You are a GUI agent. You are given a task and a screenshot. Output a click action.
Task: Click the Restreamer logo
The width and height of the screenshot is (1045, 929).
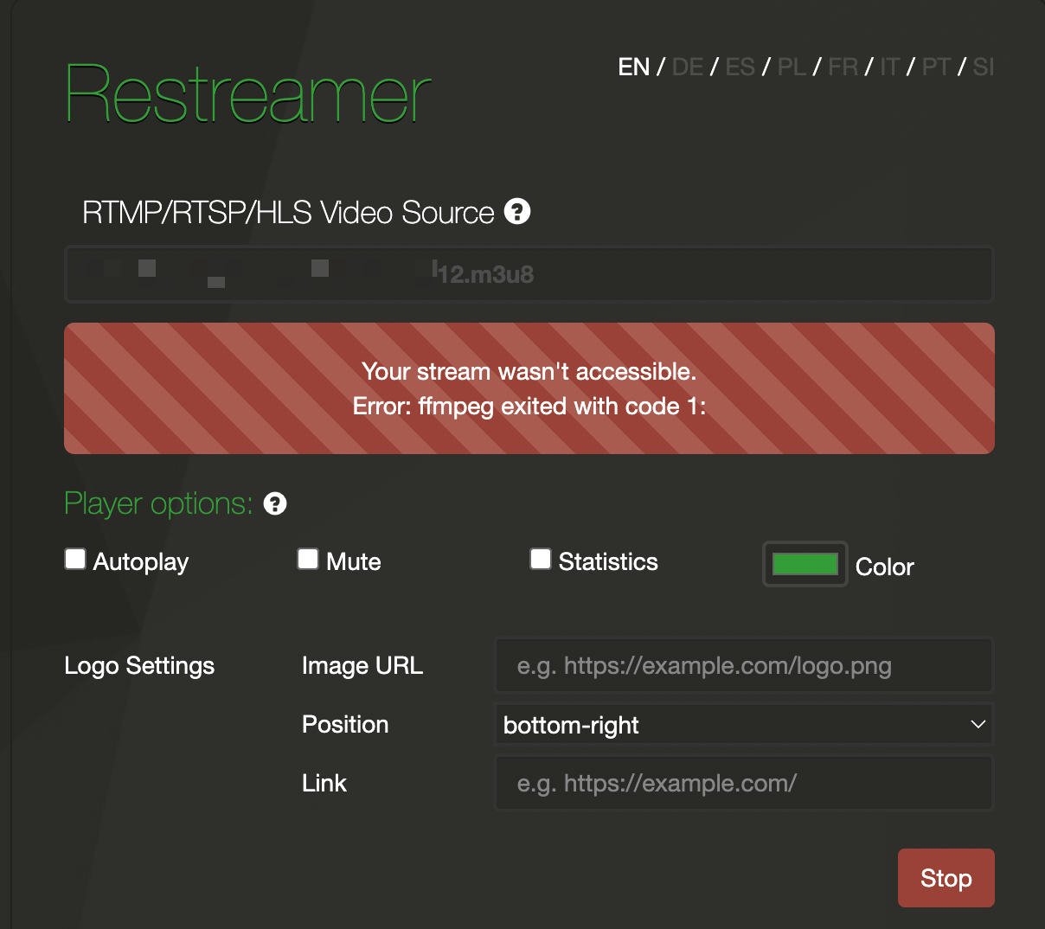pos(247,97)
